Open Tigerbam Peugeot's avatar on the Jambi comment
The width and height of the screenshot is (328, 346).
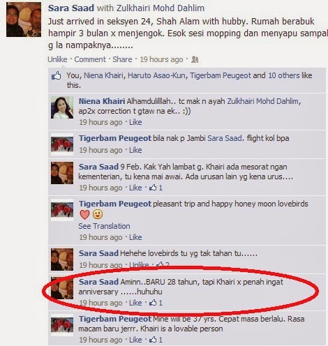coord(62,144)
